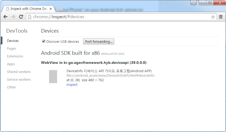This screenshot has width=226, height=132.
Task: Toggle Discover USB devices checkbox
Action: [44, 41]
